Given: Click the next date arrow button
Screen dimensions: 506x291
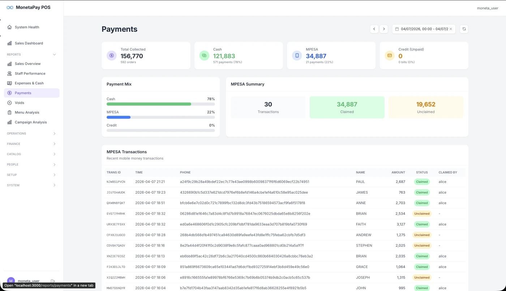Looking at the screenshot, I should click(x=384, y=29).
